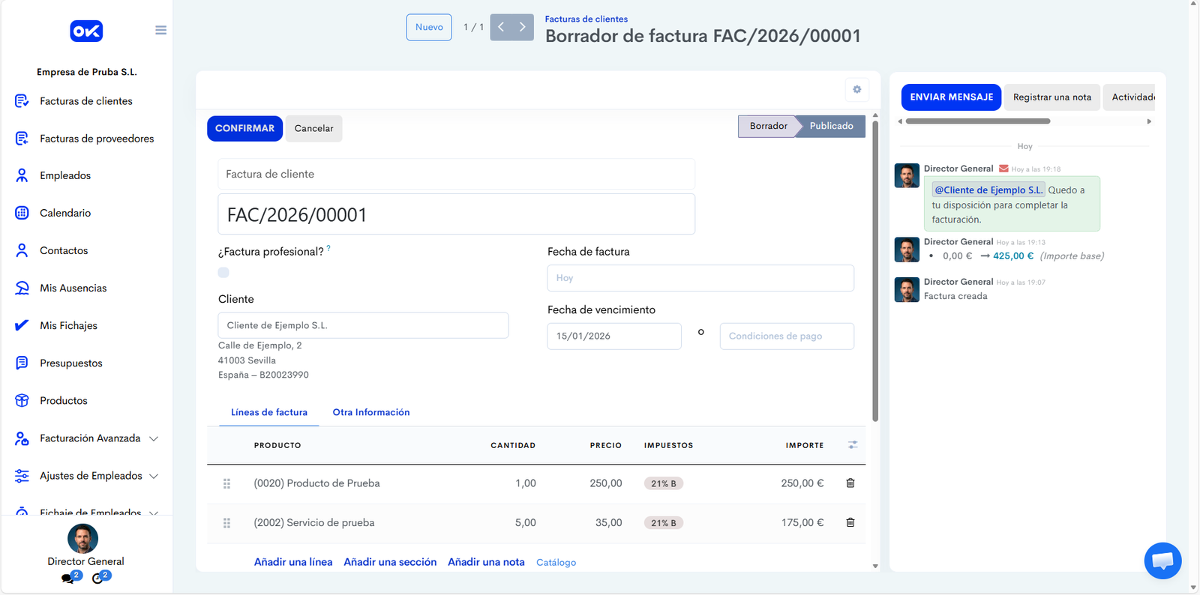Click the Fecha de factura input field
Viewport: 1200px width, 595px height.
coord(700,278)
